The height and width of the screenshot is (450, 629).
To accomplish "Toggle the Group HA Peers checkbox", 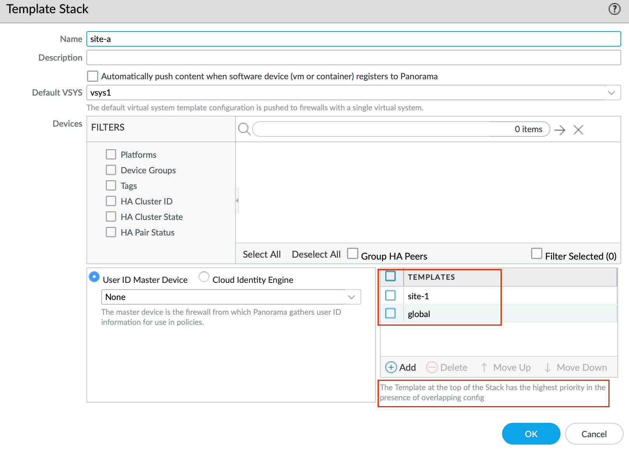I will pyautogui.click(x=353, y=254).
